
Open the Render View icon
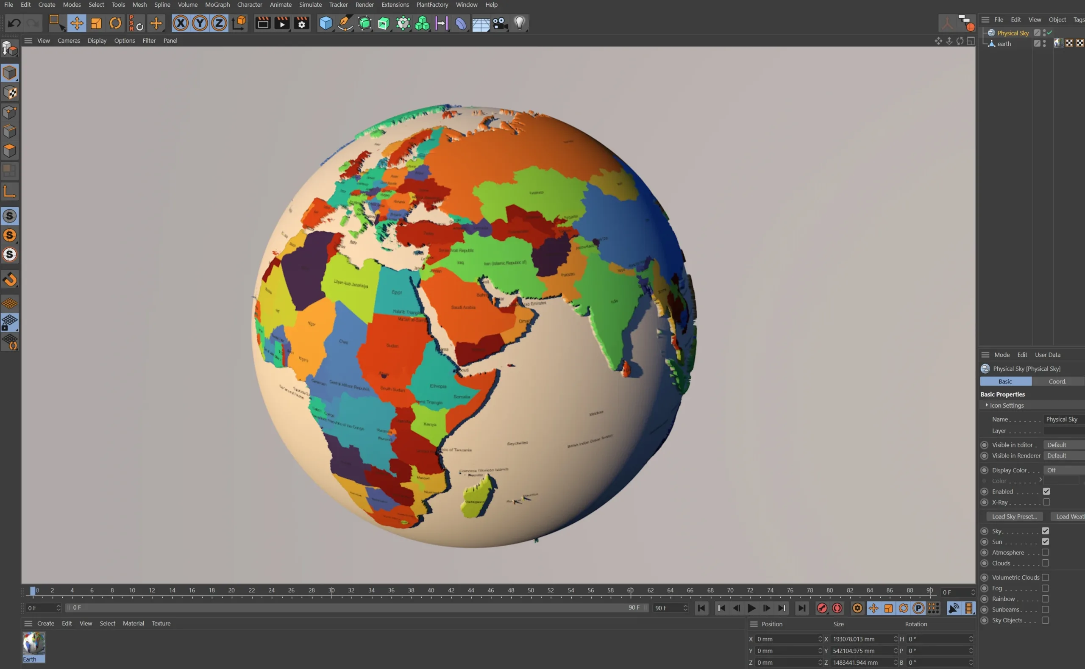click(x=263, y=23)
